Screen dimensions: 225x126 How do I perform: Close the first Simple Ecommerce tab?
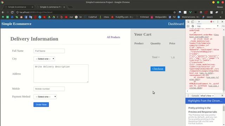click(32, 7)
